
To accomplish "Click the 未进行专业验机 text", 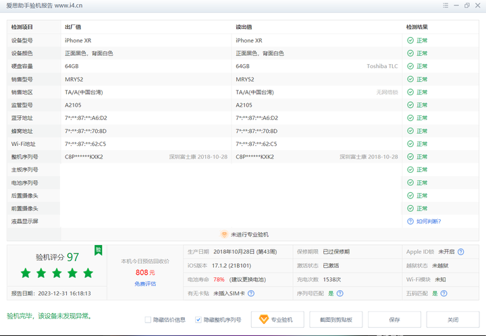I will coord(250,234).
